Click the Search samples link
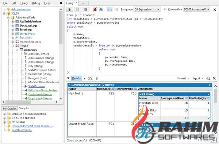Image resolution: width=219 pixels, height=144 pixels. [x=22, y=130]
